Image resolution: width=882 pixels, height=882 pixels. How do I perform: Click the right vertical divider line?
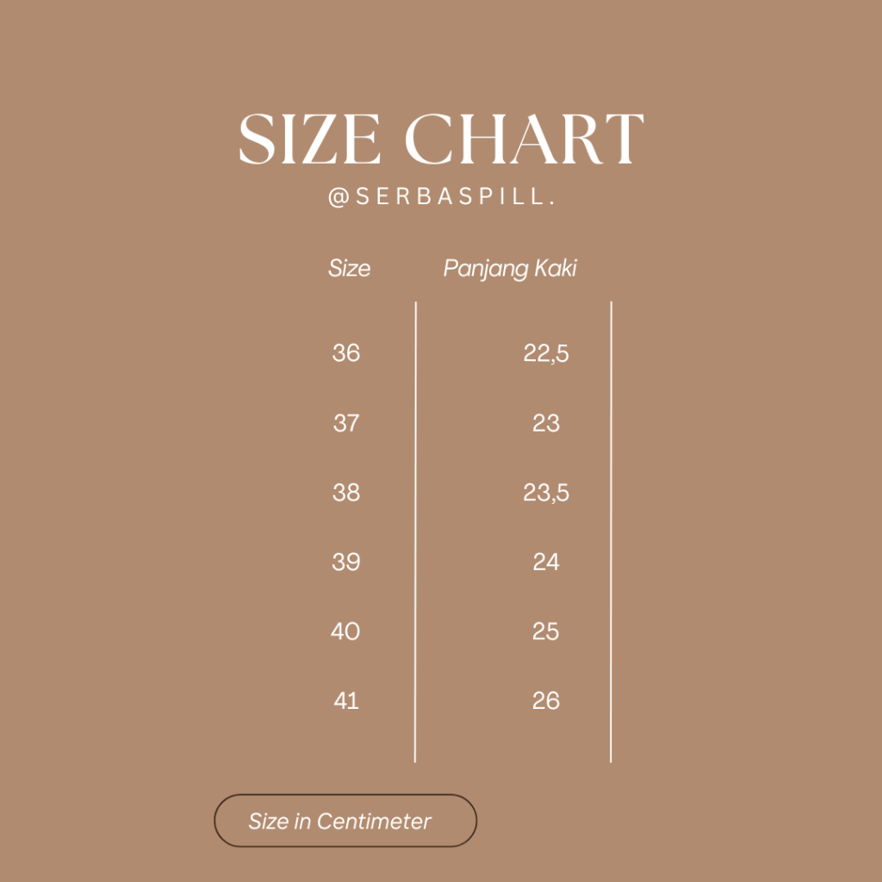point(611,531)
